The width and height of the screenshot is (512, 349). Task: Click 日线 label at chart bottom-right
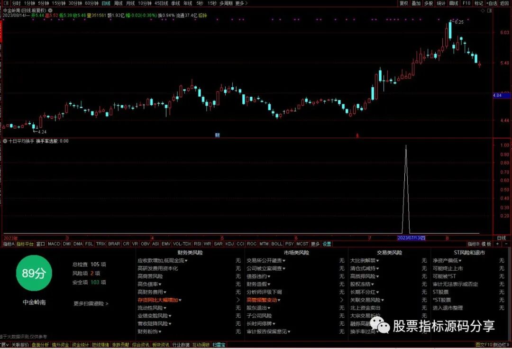501,238
